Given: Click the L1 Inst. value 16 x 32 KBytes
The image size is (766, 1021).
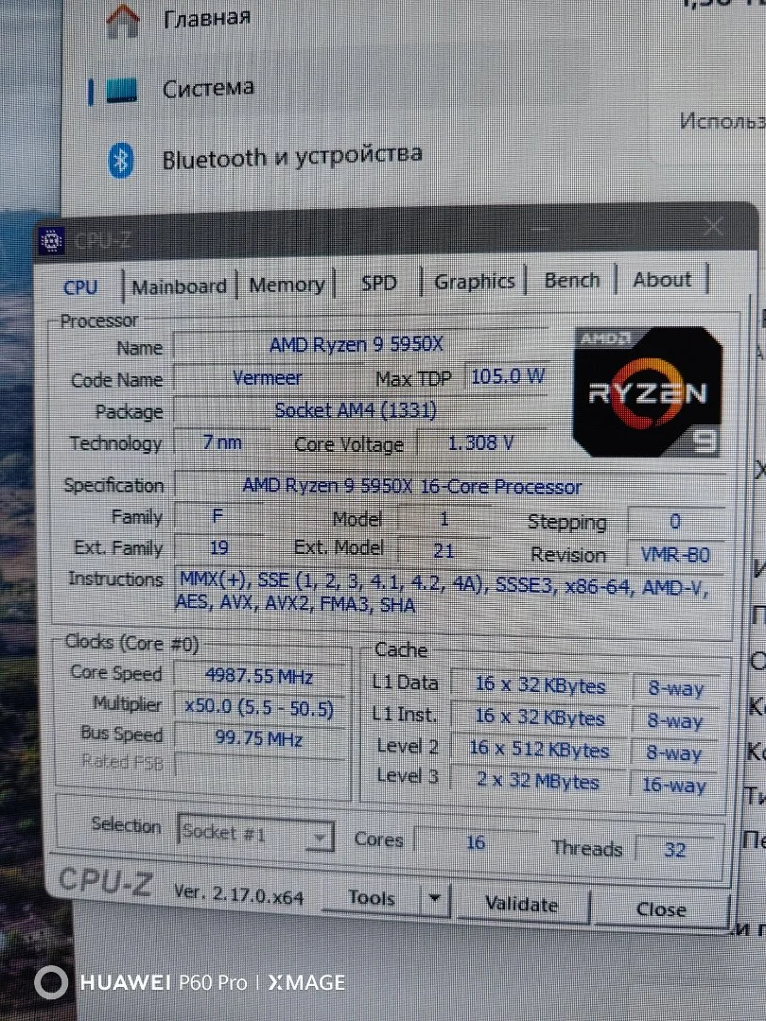Looking at the screenshot, I should pos(539,717).
